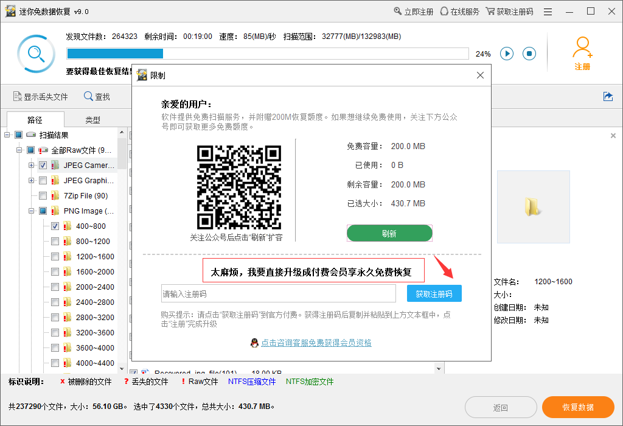Viewport: 623px width, 426px height.
Task: Click the 请输入注册码 input field
Action: [x=278, y=294]
